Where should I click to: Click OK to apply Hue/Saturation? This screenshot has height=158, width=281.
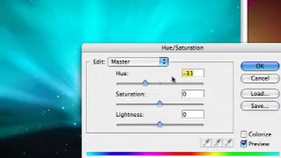260,66
